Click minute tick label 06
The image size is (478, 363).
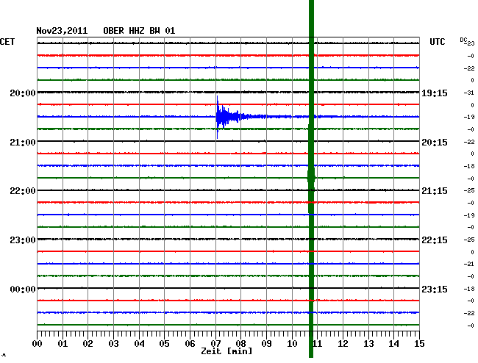click(x=190, y=344)
